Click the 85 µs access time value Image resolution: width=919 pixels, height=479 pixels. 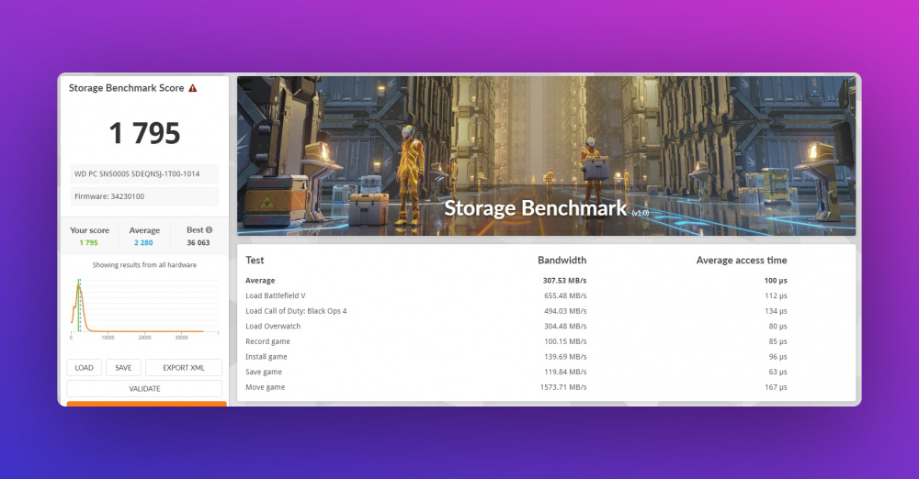click(x=777, y=341)
